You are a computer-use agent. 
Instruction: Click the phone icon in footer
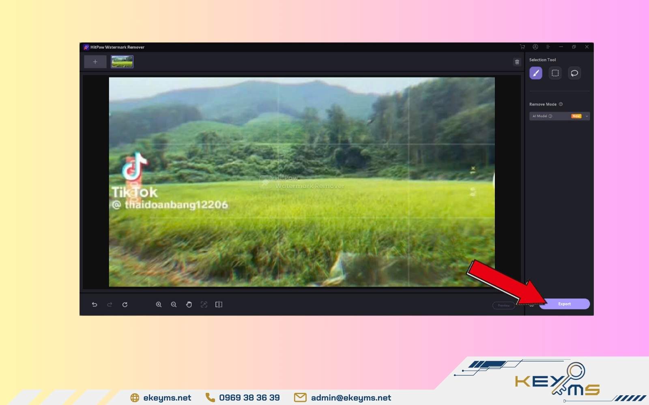pos(210,397)
